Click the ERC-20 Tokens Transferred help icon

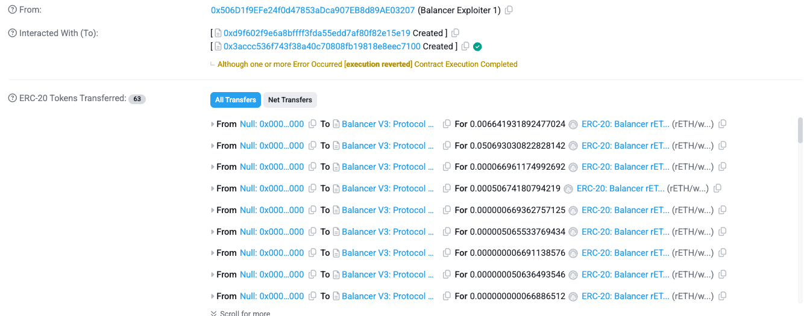(13, 98)
